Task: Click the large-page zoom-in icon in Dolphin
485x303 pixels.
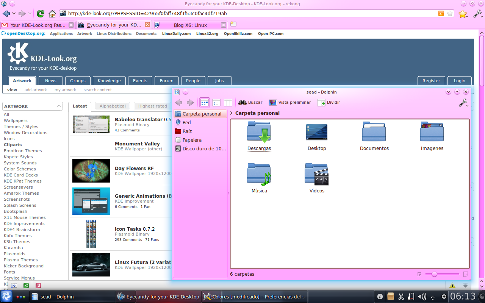Action: click(x=466, y=274)
